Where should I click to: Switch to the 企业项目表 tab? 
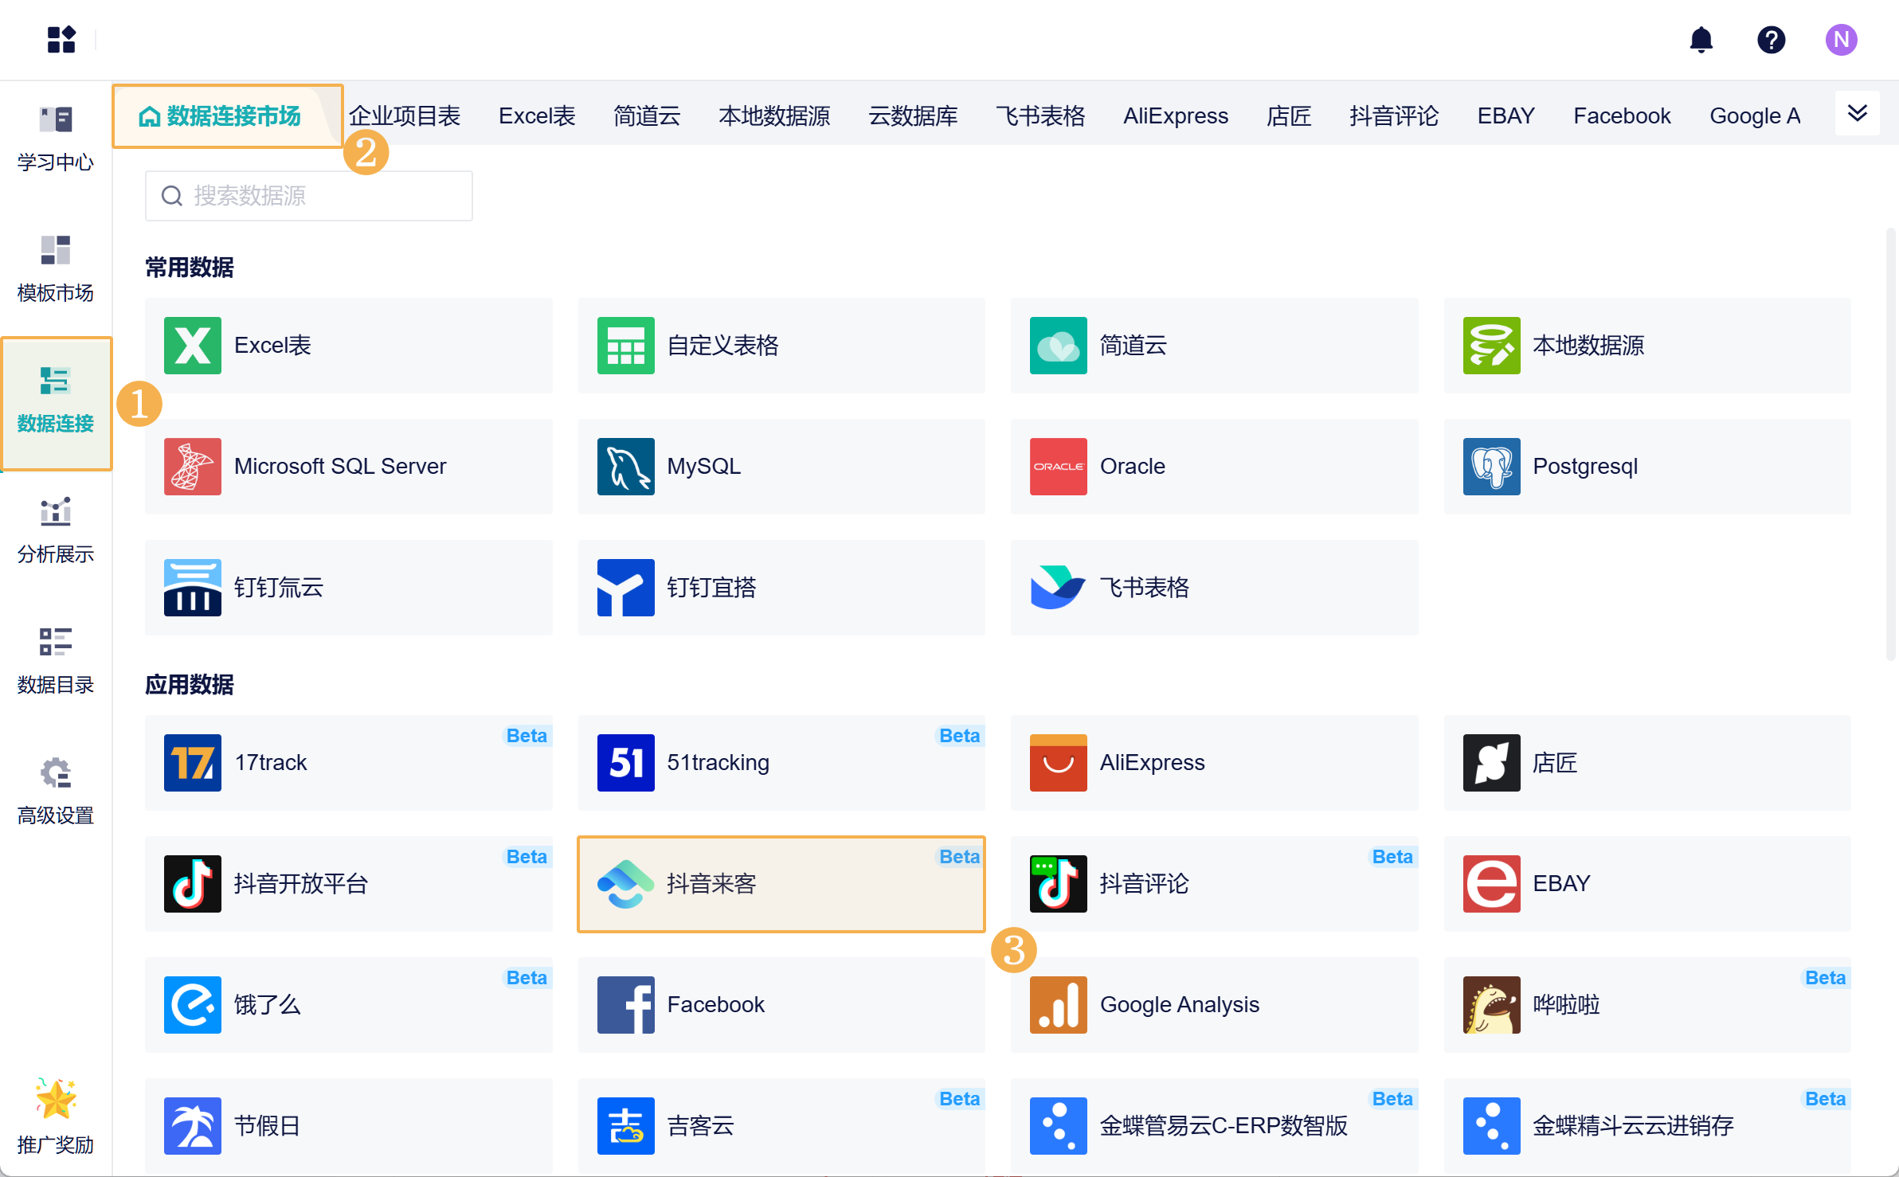click(x=405, y=115)
